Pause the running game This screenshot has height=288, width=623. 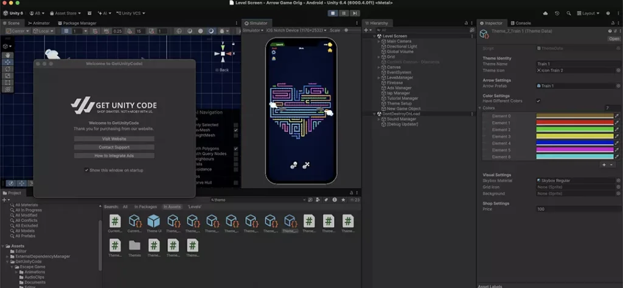click(x=344, y=13)
